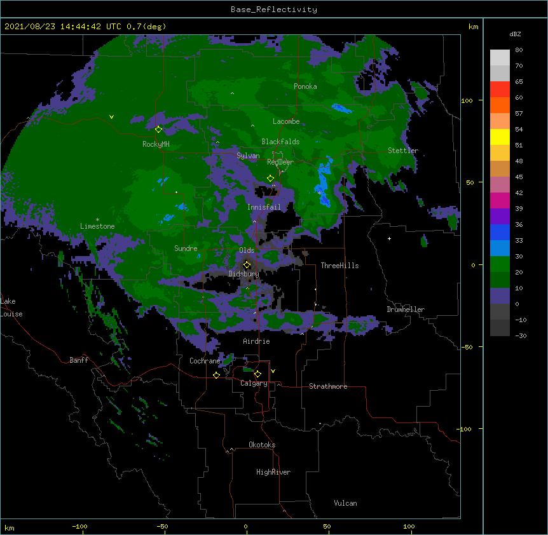
Task: Select the magenta 39–42 dBZ legend swatch
Action: pos(500,200)
